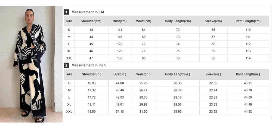Click the number 2 section badge icon
The width and height of the screenshot is (272, 128).
(66, 65)
